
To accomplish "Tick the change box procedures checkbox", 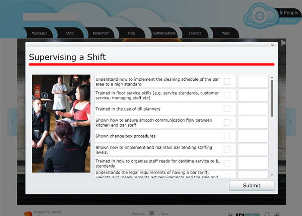I will click(x=227, y=136).
